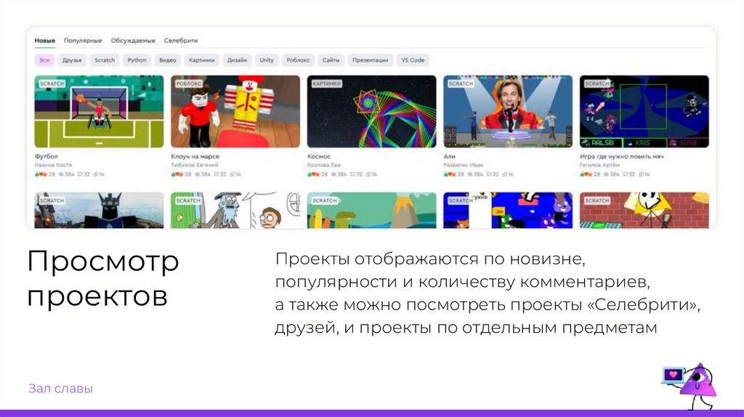
Task: Open author Пегилов Артём profile
Action: point(599,165)
